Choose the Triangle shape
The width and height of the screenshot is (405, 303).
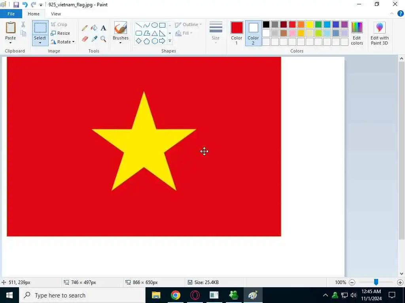(x=155, y=33)
